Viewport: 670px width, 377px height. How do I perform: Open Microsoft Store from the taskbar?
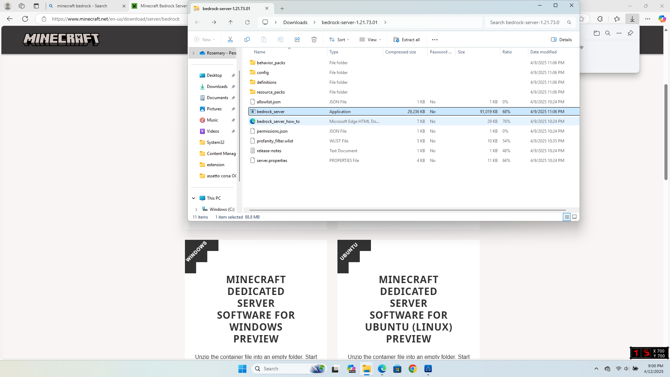point(397,369)
